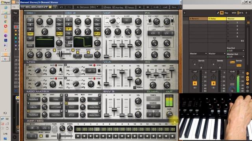Toggle the Tempo checkbox in toolbar

click(126, 7)
